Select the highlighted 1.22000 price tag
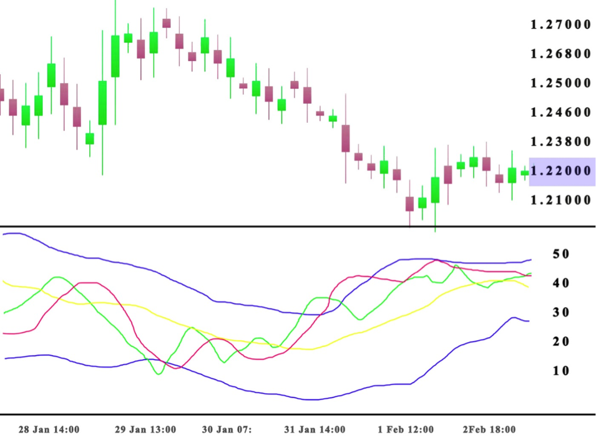 coord(559,170)
